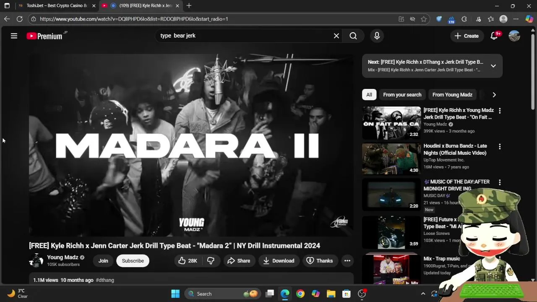
Task: Add this page to favorites star
Action: pyautogui.click(x=424, y=19)
